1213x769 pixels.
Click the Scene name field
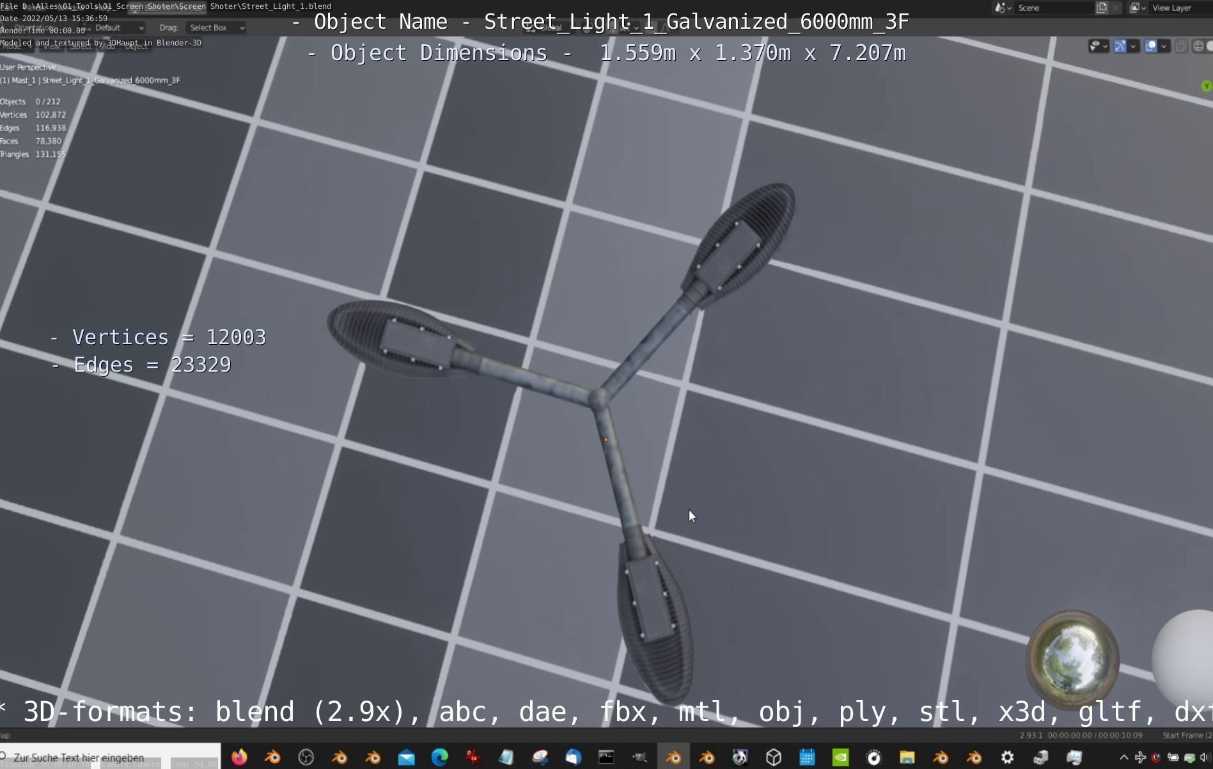point(1053,8)
